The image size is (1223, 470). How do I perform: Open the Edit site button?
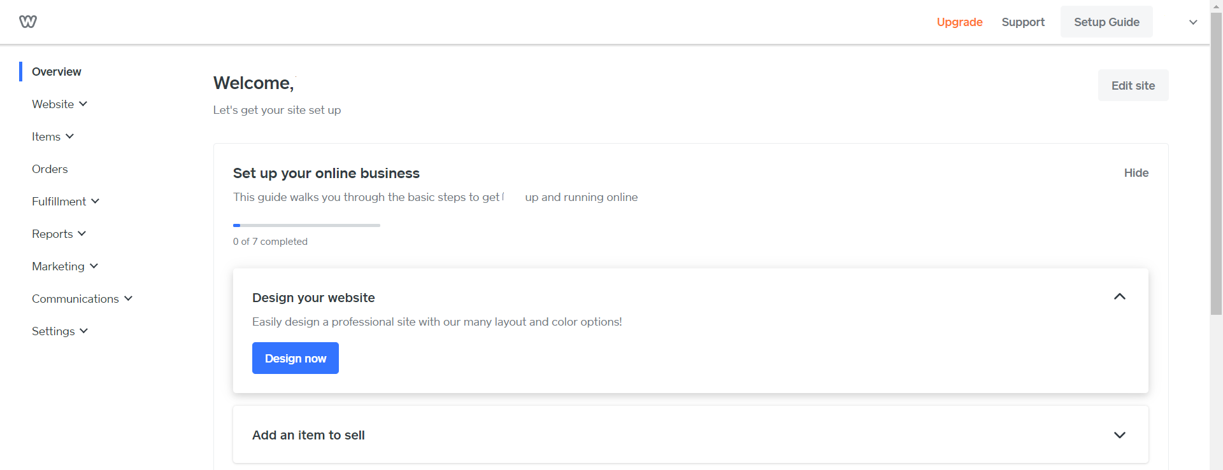pos(1133,85)
